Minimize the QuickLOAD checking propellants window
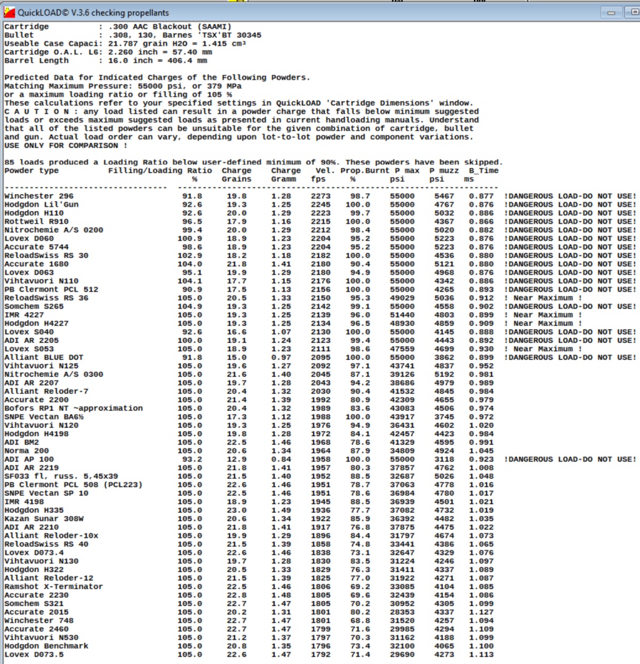The image size is (640, 664). pyautogui.click(x=611, y=12)
